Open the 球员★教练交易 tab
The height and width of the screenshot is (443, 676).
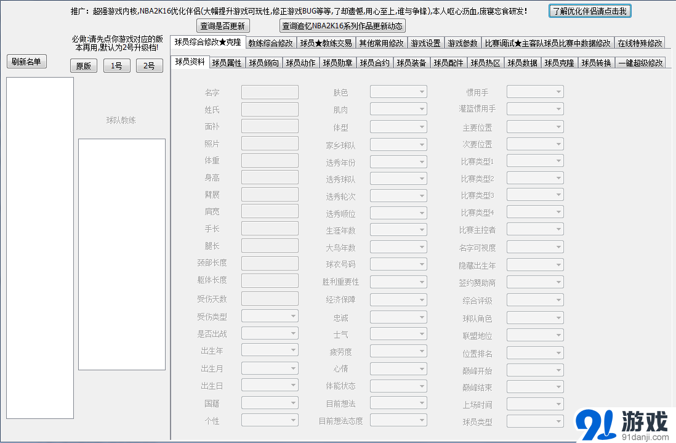coord(326,43)
